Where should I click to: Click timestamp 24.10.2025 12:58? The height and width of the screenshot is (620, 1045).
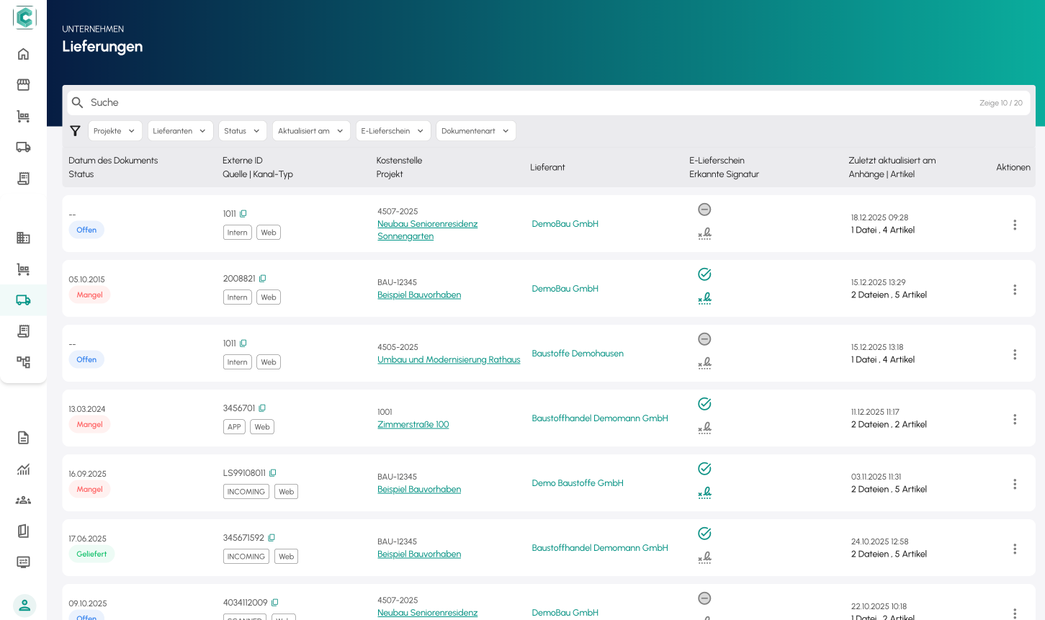pos(880,542)
